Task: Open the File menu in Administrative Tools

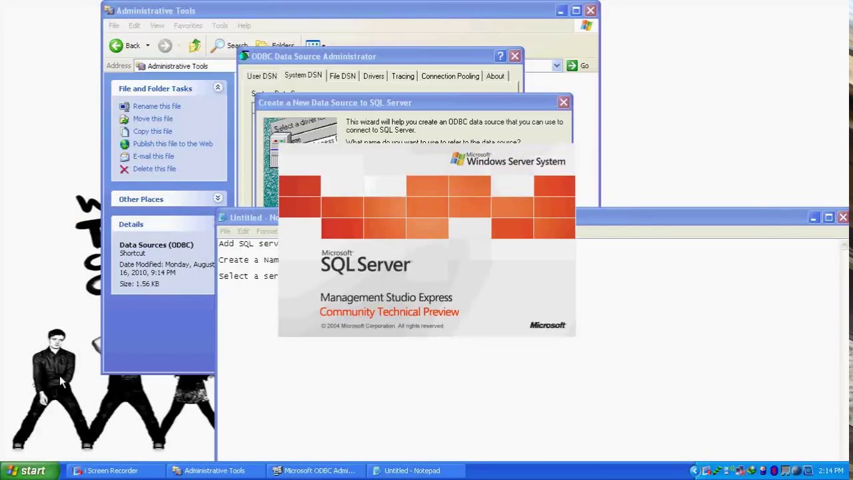Action: (114, 25)
